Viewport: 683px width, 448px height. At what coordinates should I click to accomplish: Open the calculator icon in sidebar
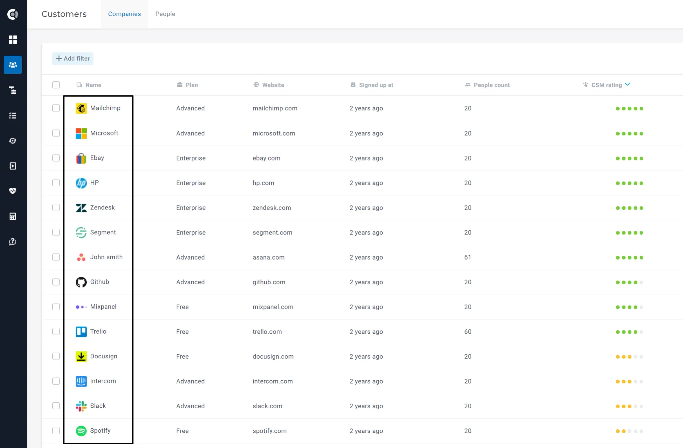point(13,216)
